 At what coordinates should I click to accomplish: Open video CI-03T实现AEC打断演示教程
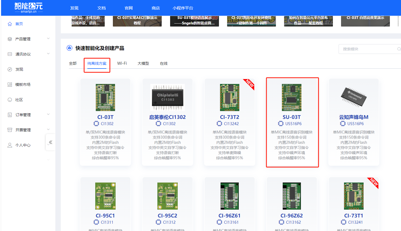tap(137, 21)
